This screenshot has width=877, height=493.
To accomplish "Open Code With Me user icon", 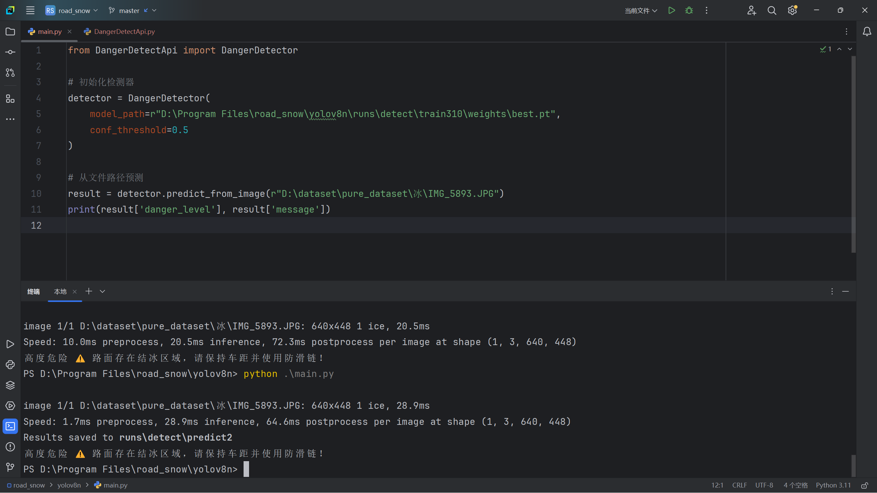I will 751,10.
